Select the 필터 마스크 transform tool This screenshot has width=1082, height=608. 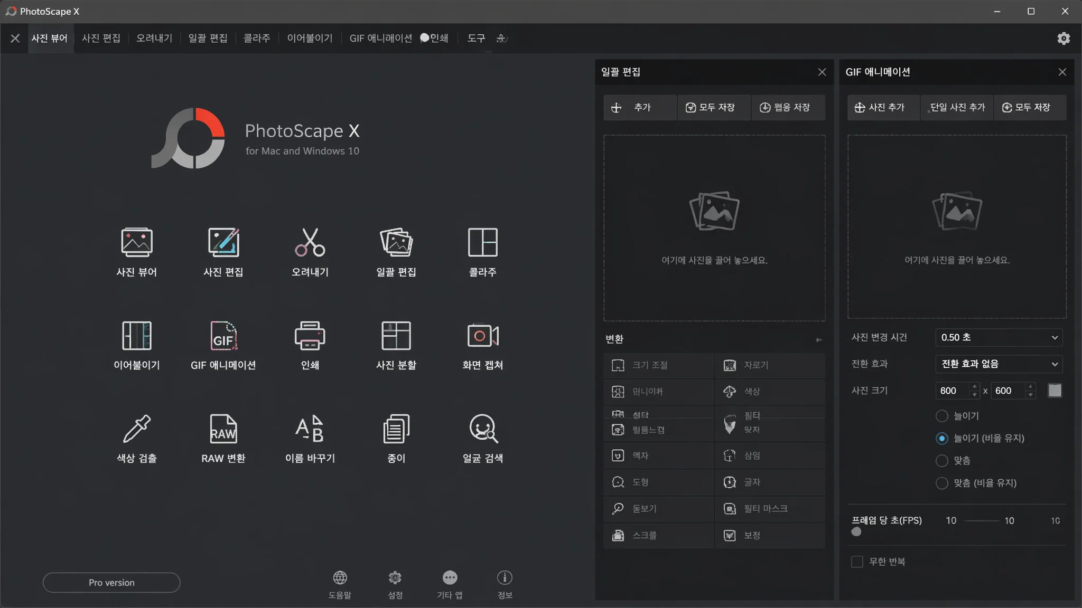[x=770, y=508]
